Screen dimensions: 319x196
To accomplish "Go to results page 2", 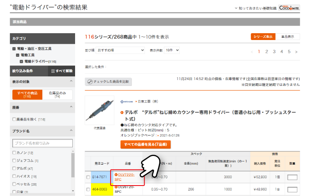I will click(267, 52).
